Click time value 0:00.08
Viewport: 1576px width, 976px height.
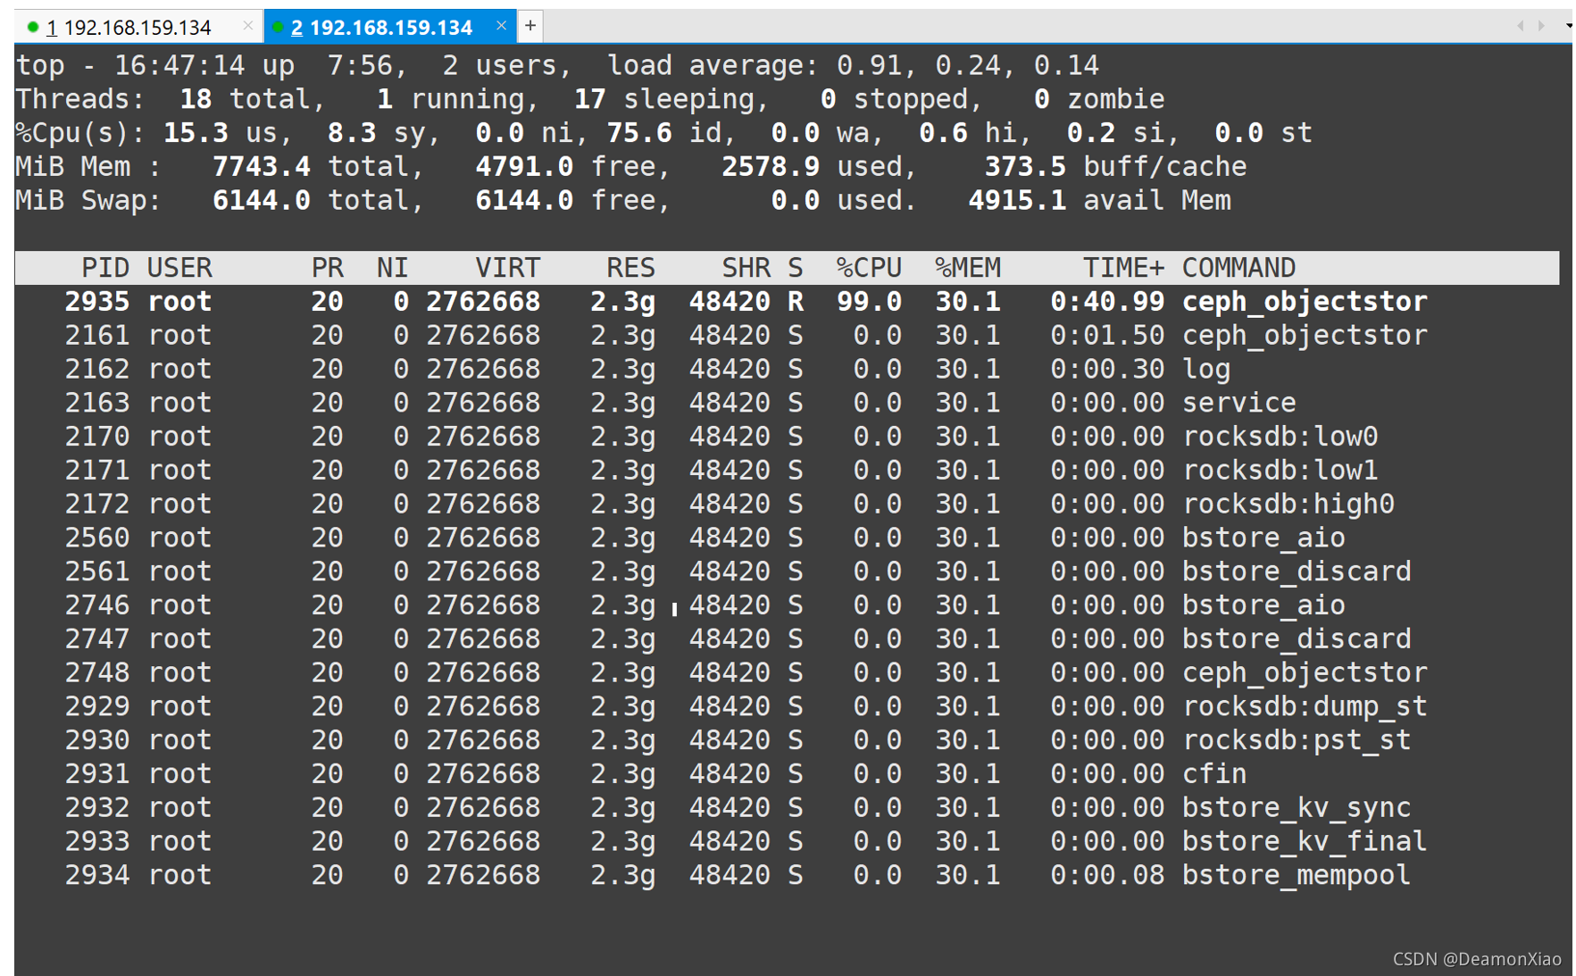1107,876
